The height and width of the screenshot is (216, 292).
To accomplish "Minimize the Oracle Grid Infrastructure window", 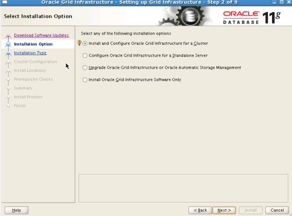I will click(274, 2).
